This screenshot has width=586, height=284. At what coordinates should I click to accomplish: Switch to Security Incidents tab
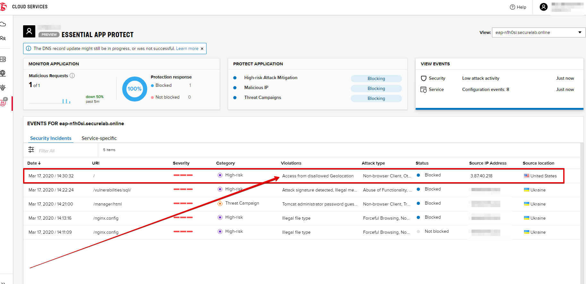pos(51,138)
